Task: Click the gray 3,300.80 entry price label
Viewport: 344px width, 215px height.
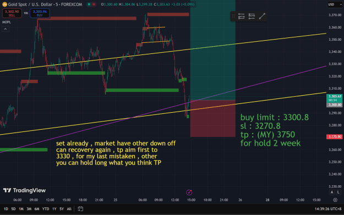Action: [x=334, y=105]
